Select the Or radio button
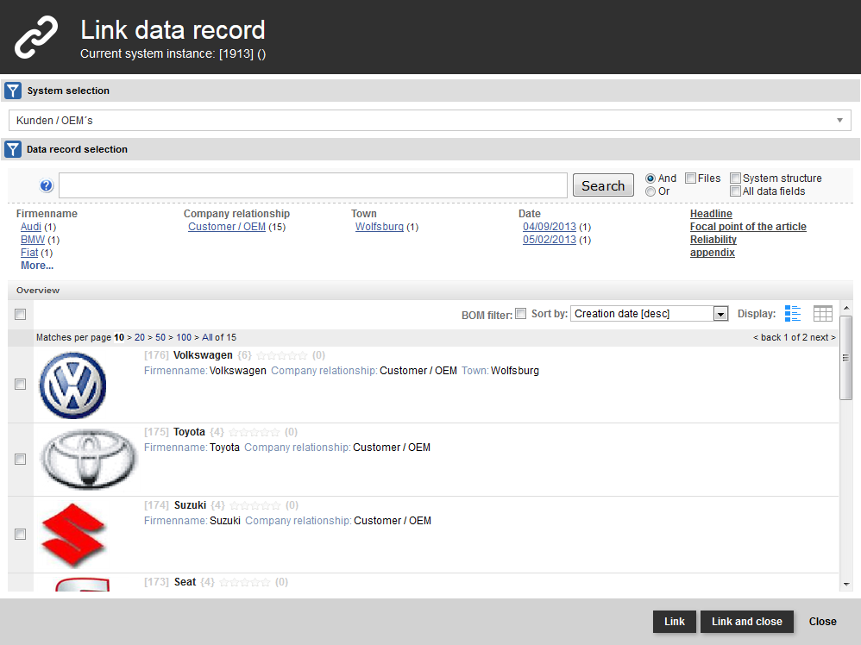 pos(650,191)
